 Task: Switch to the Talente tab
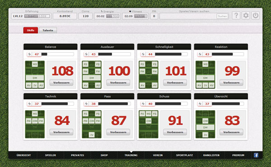click(48, 30)
